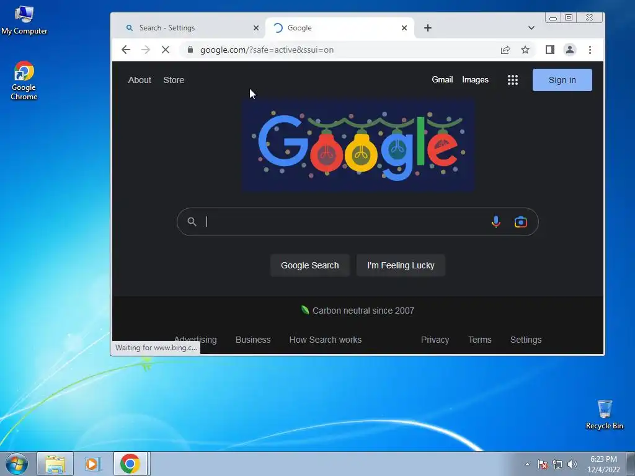Open the network tray icon

point(557,464)
